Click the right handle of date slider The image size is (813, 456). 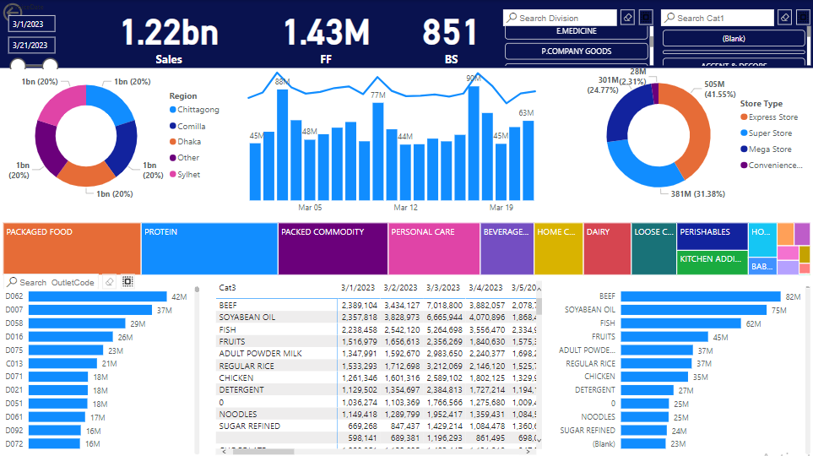pos(50,65)
